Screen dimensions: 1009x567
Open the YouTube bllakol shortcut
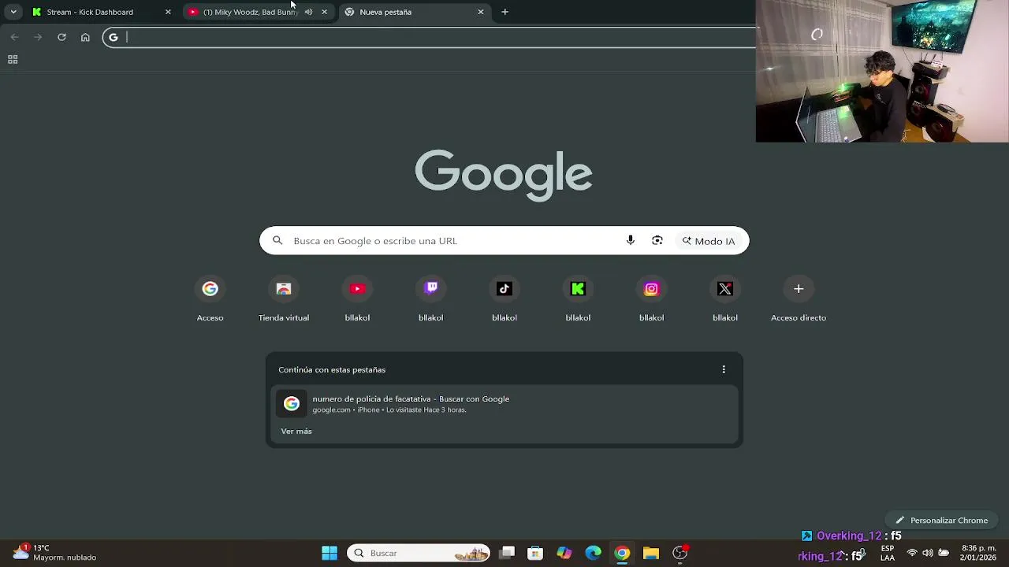[357, 299]
